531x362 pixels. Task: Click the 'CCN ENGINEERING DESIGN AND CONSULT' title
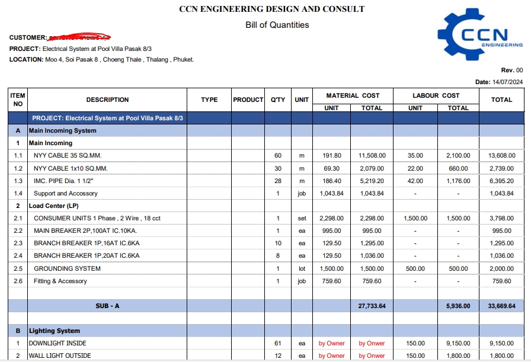coord(271,9)
